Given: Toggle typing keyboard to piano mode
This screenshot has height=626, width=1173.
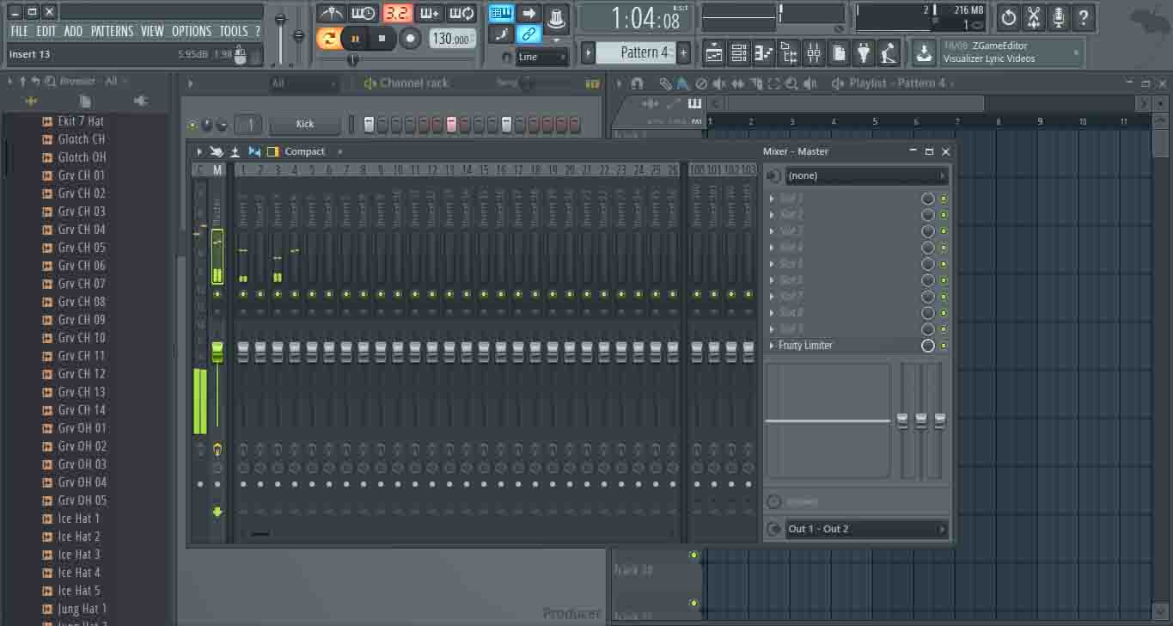Looking at the screenshot, I should point(502,13).
